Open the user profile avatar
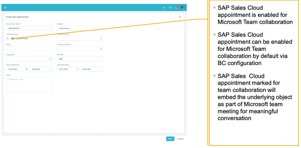Screen dimensions: 301x148 [183, 7]
